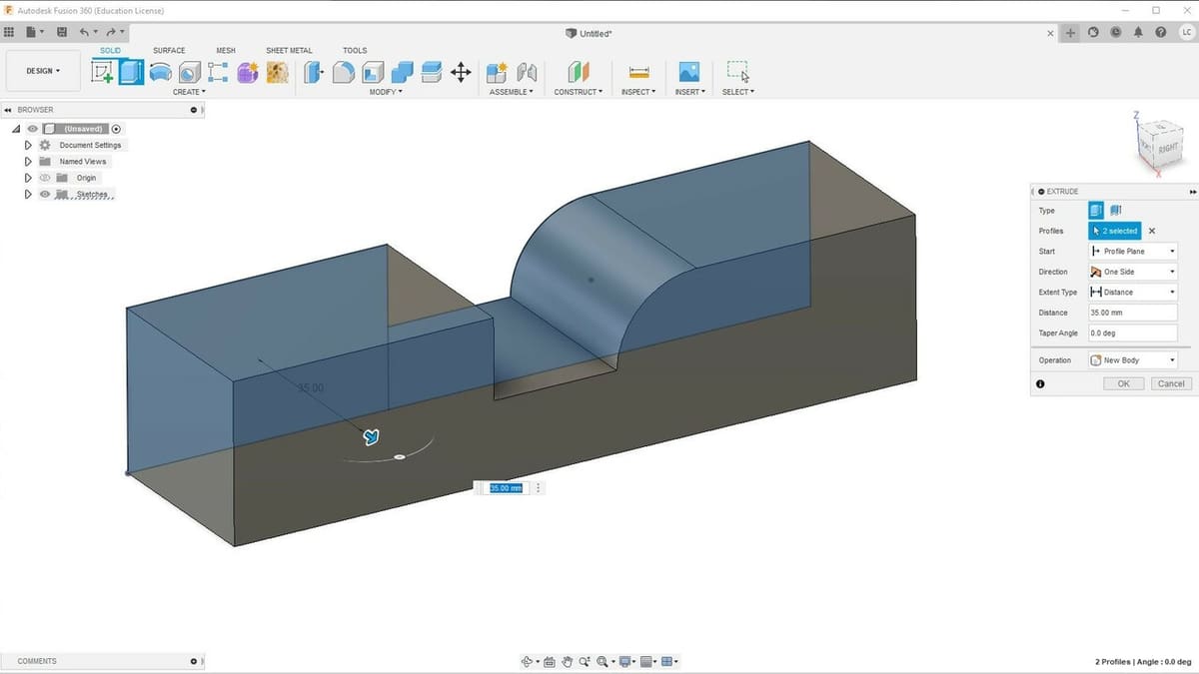Expand the Named Views node
Image resolution: width=1199 pixels, height=674 pixels.
(28, 161)
